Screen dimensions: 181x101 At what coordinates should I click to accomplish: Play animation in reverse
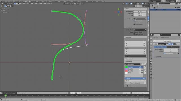pos(75,93)
